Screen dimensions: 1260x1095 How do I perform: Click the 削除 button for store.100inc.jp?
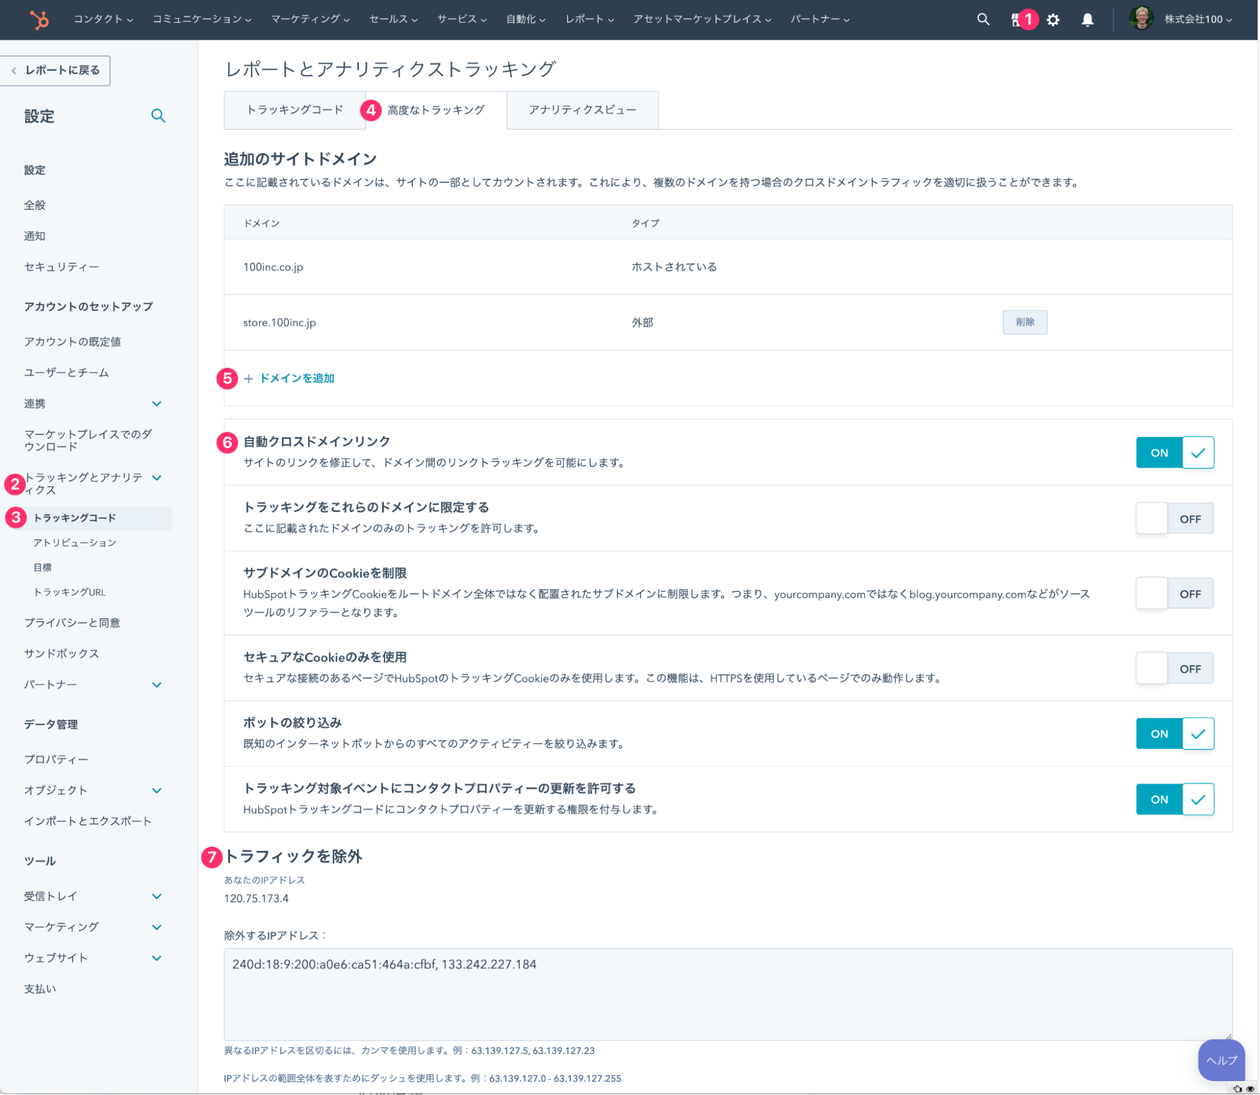click(x=1024, y=322)
